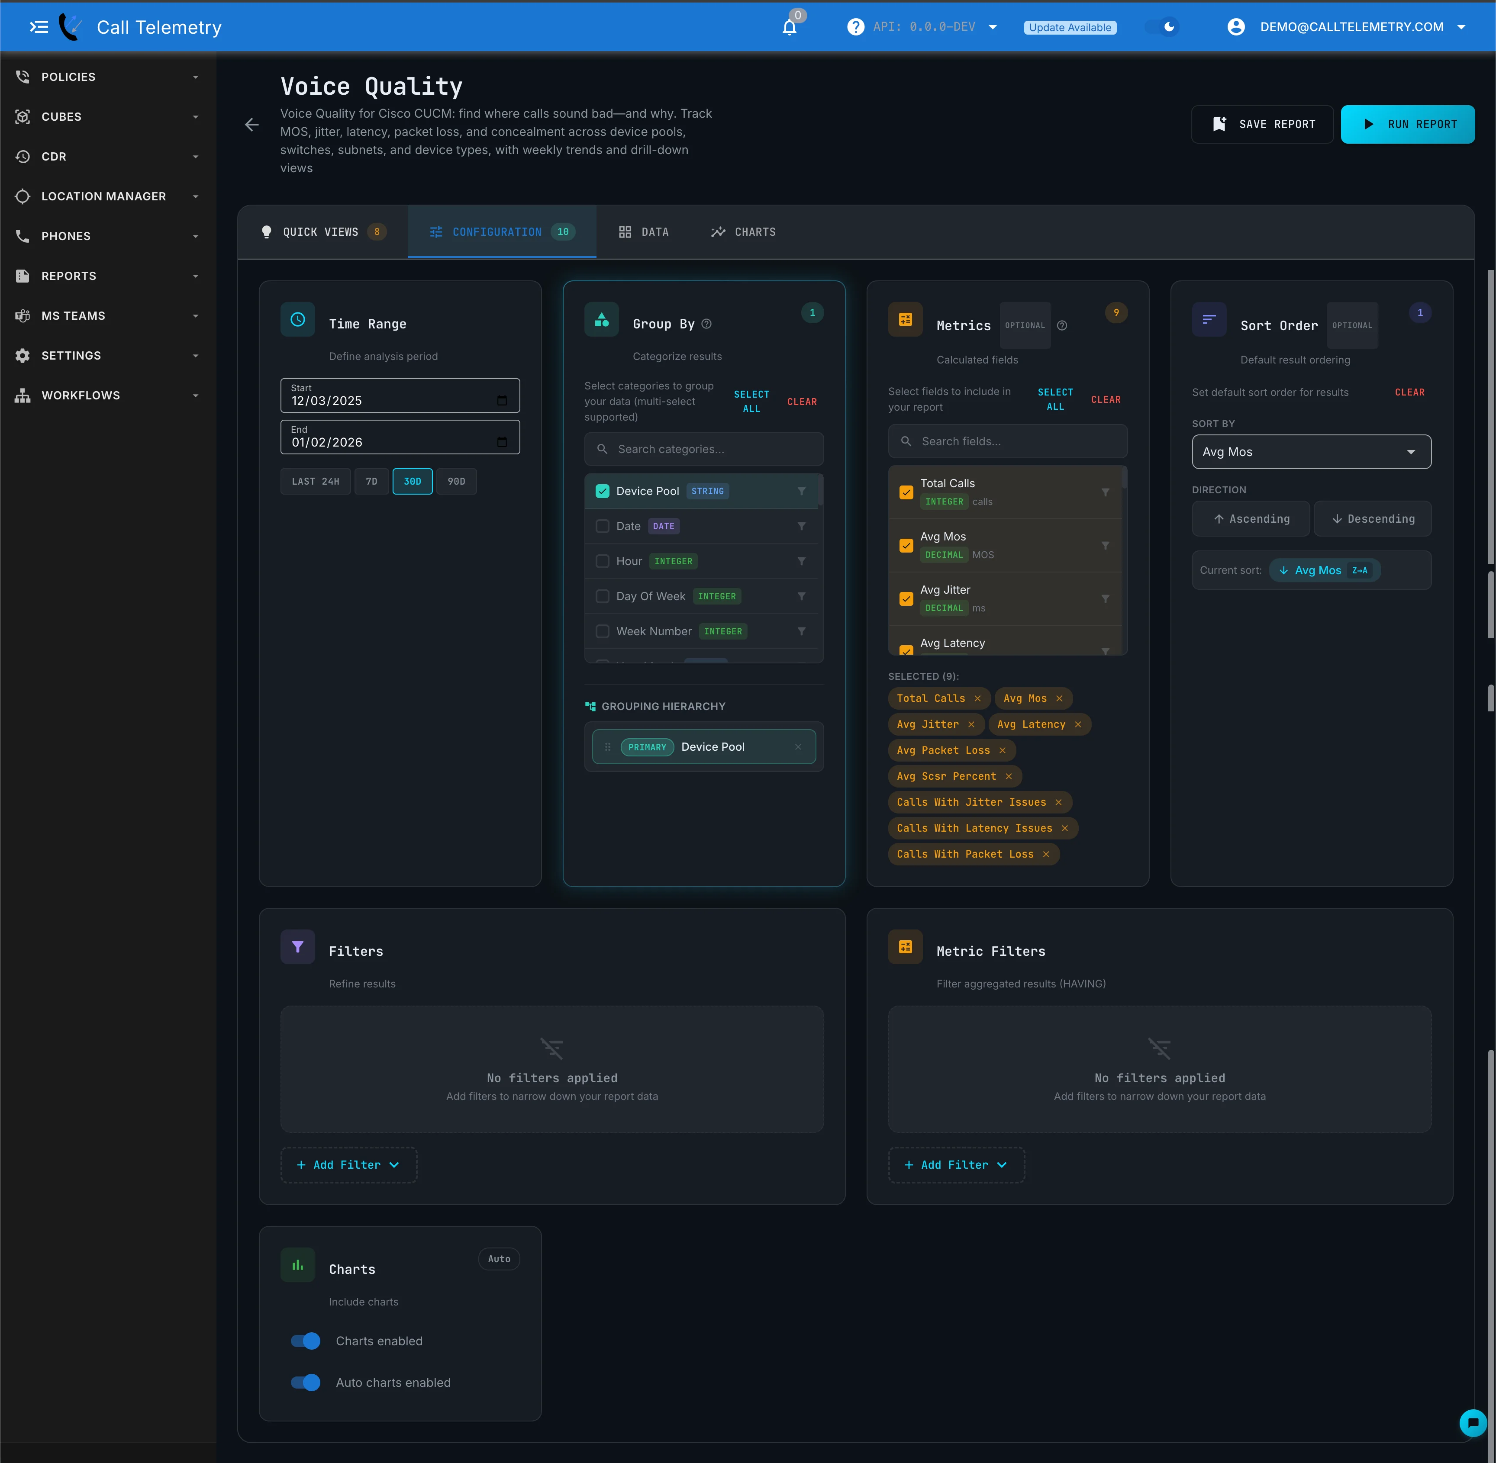The image size is (1496, 1463).
Task: Switch to Data tab
Action: 643,232
